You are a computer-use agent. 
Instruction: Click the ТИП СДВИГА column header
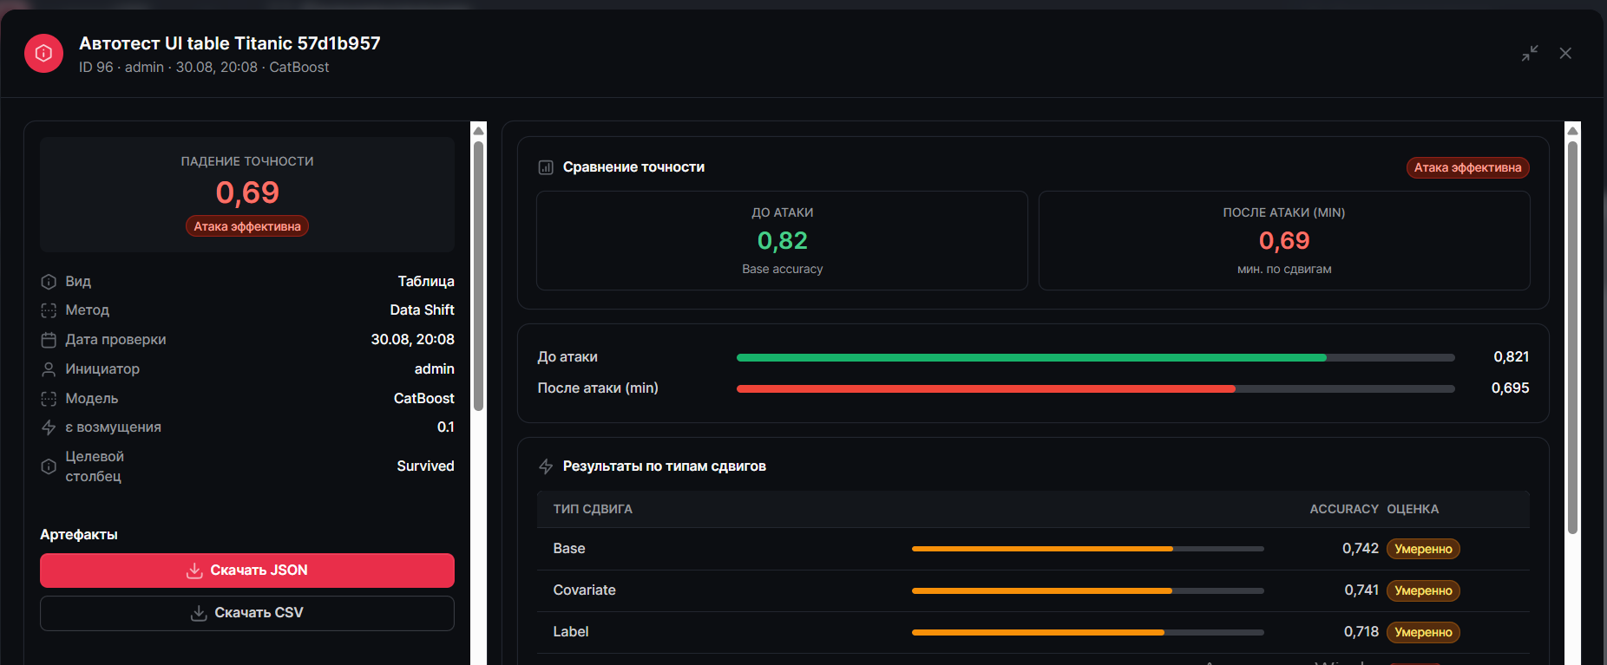tap(593, 509)
